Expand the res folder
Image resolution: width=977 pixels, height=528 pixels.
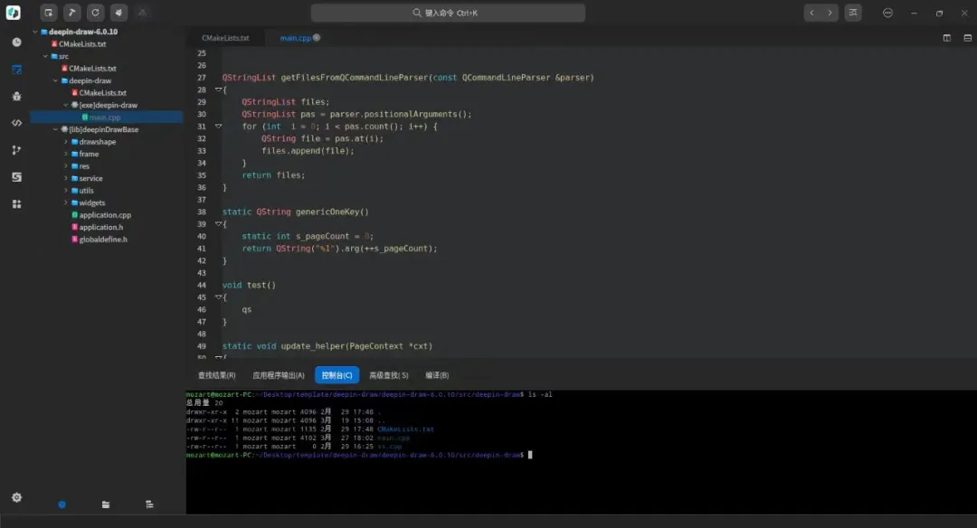coord(66,166)
